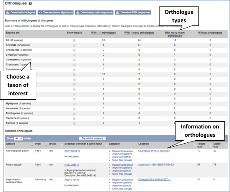Toggle the Crustacea Show details checkbox
Image resolution: width=230 pixels, height=192 pixels.
pyautogui.click(x=74, y=65)
